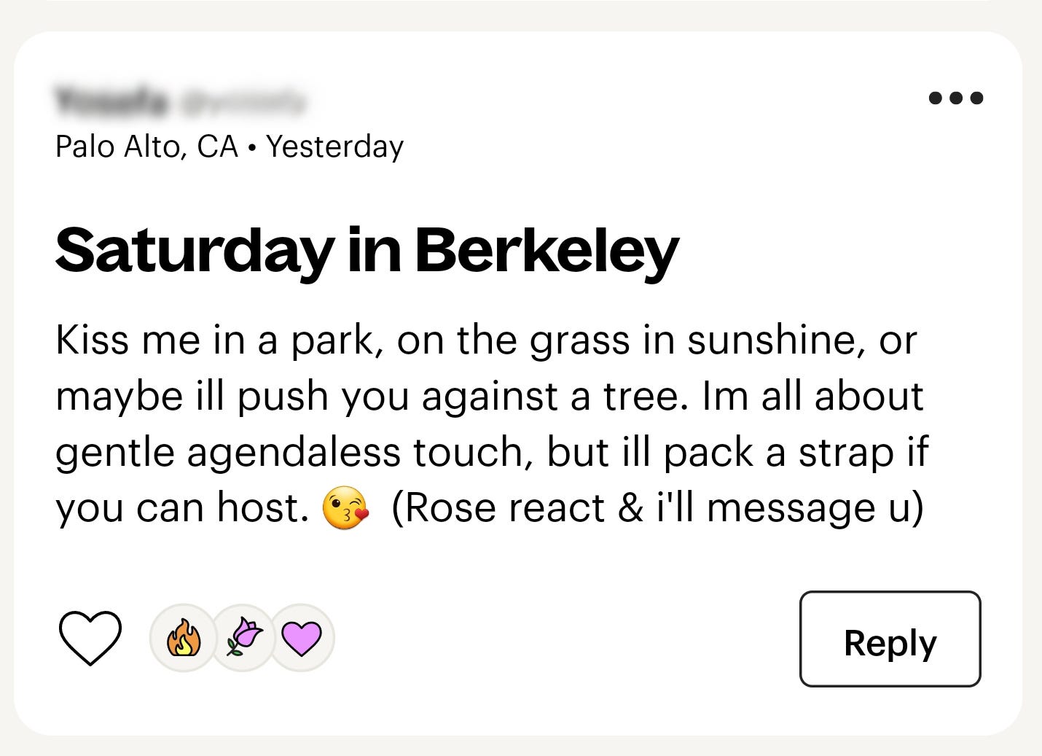Open the blurred poster's display name
This screenshot has height=756, width=1042.
pyautogui.click(x=111, y=102)
